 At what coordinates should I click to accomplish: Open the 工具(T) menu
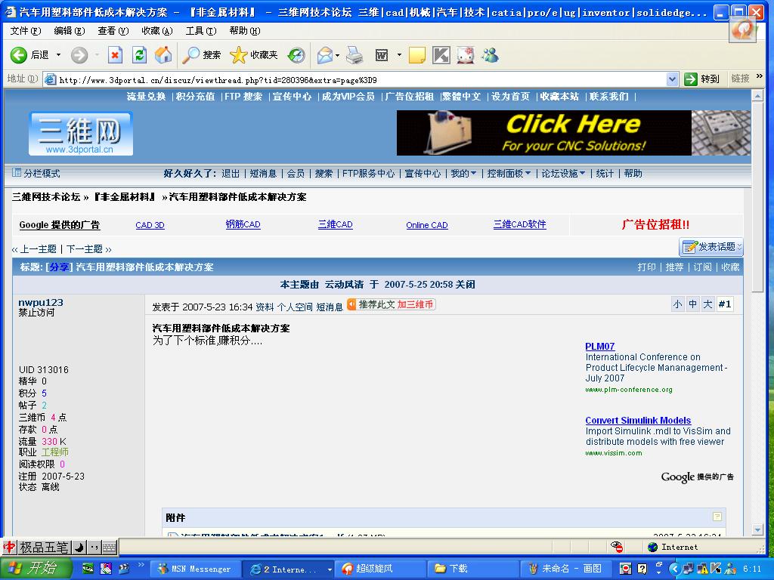[201, 31]
